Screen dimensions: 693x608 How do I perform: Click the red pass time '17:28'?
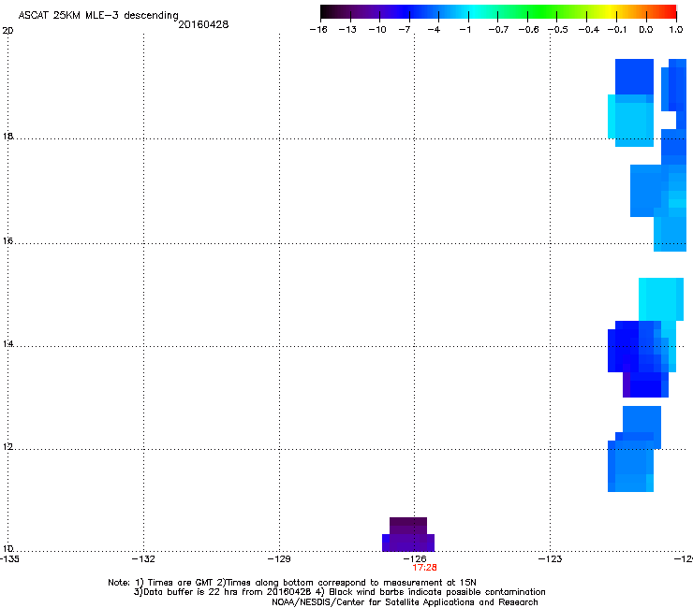425,568
